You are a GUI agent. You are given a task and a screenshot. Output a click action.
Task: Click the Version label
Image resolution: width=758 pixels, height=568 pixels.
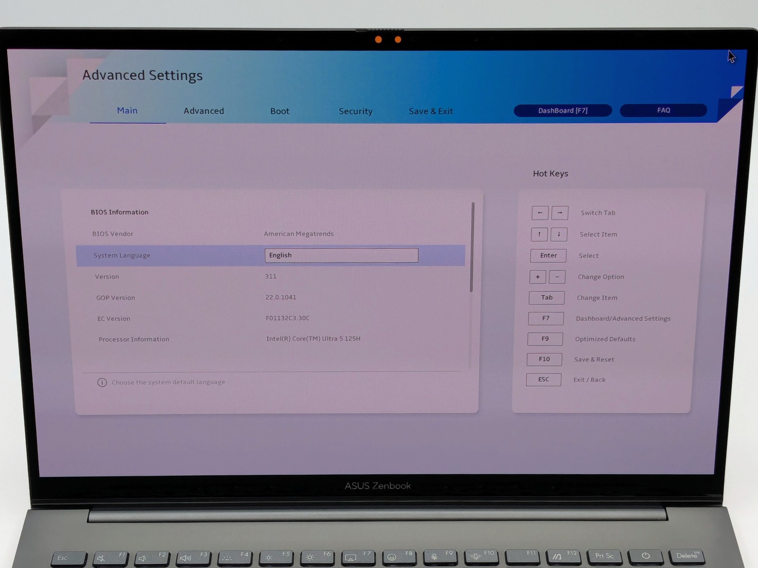(x=107, y=277)
